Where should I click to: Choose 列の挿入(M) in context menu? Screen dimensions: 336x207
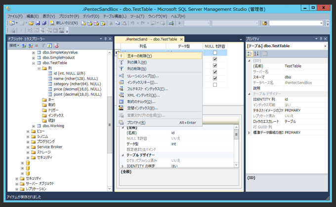[x=160, y=62]
